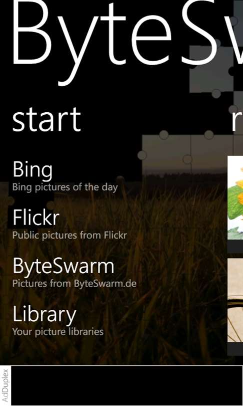This screenshot has height=406, width=243.
Task: Open the Bing picture source
Action: pyautogui.click(x=32, y=169)
